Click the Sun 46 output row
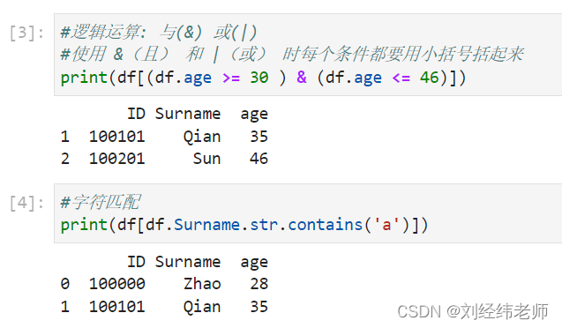 pyautogui.click(x=164, y=159)
